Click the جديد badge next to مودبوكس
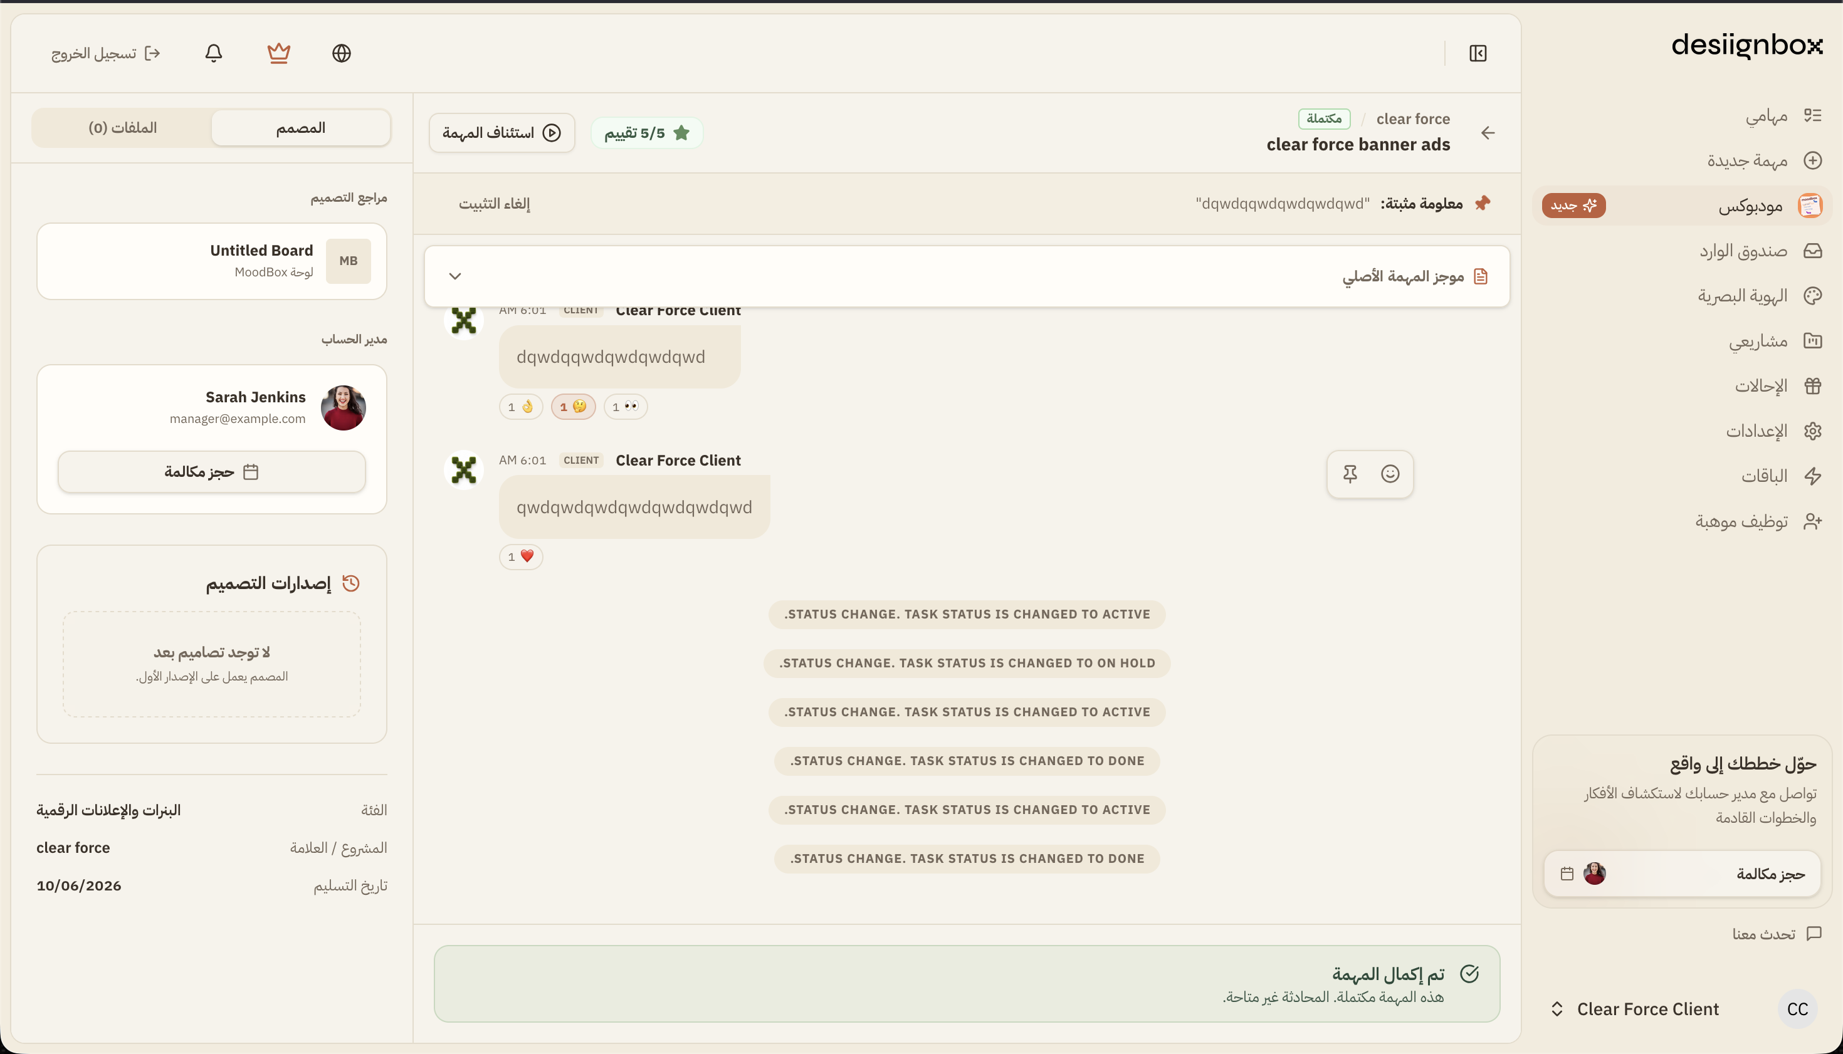 [1573, 206]
